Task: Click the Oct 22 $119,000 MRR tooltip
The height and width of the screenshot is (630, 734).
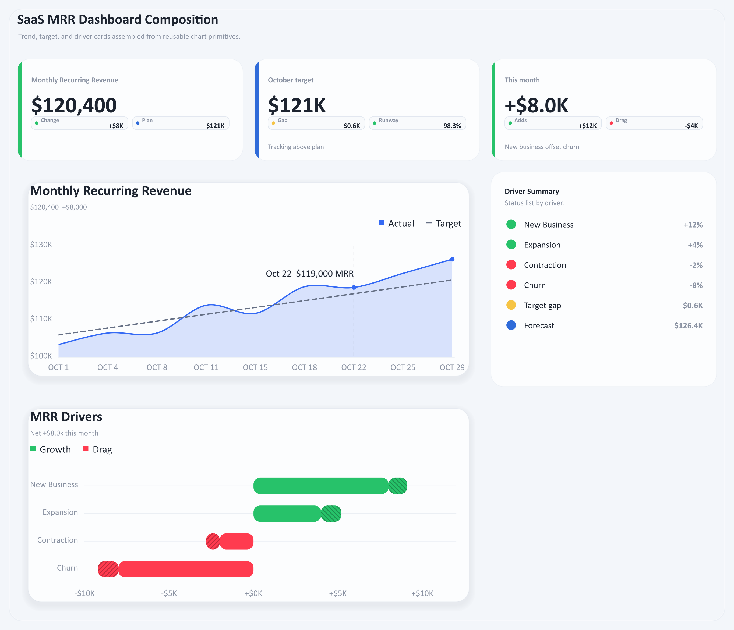Action: pyautogui.click(x=310, y=273)
